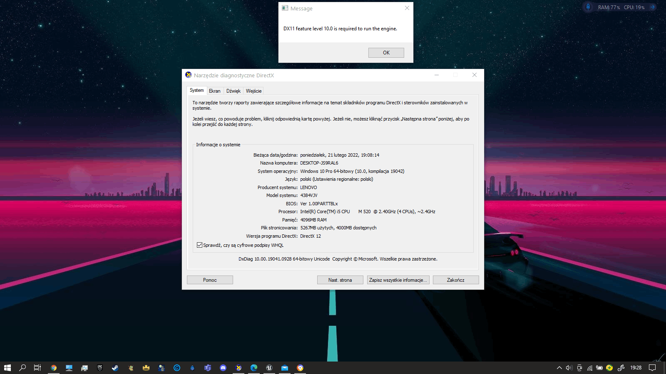666x374 pixels.
Task: Click the Windows 10 Pro operating system value
Action: pos(352,171)
